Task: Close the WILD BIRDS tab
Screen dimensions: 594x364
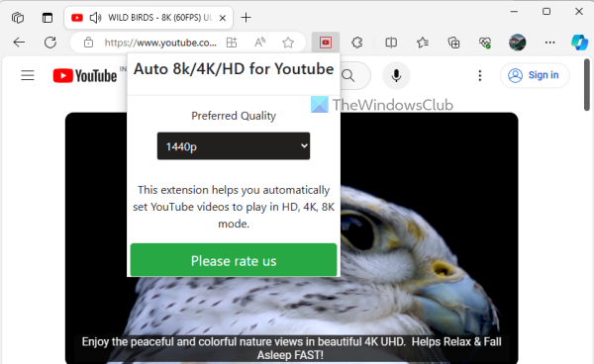Action: click(223, 18)
